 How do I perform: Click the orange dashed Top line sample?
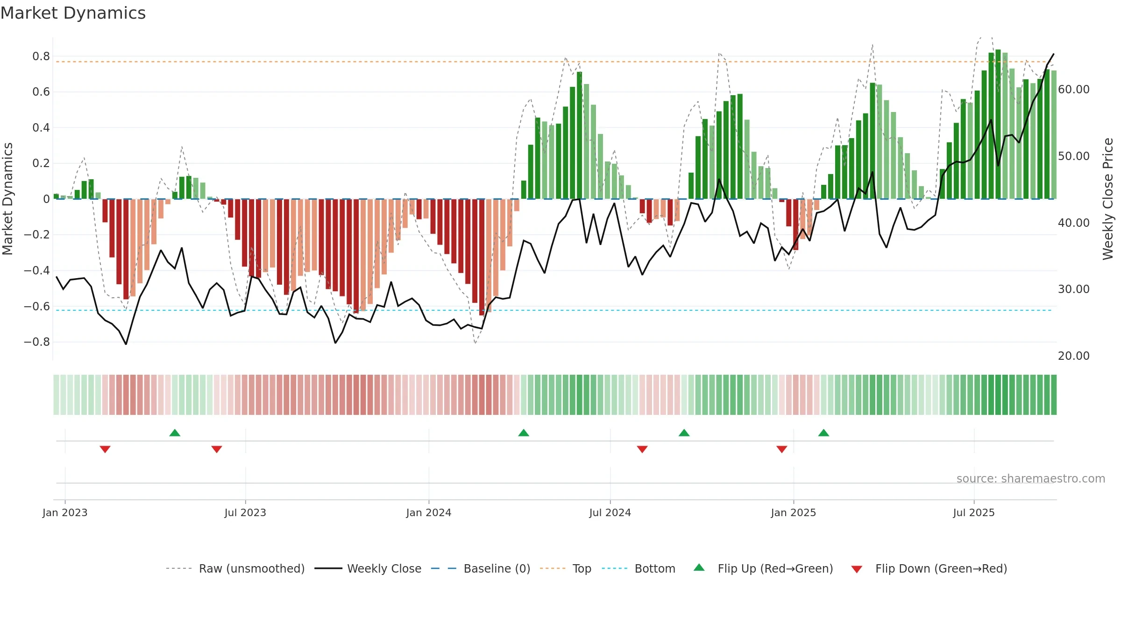coord(553,568)
